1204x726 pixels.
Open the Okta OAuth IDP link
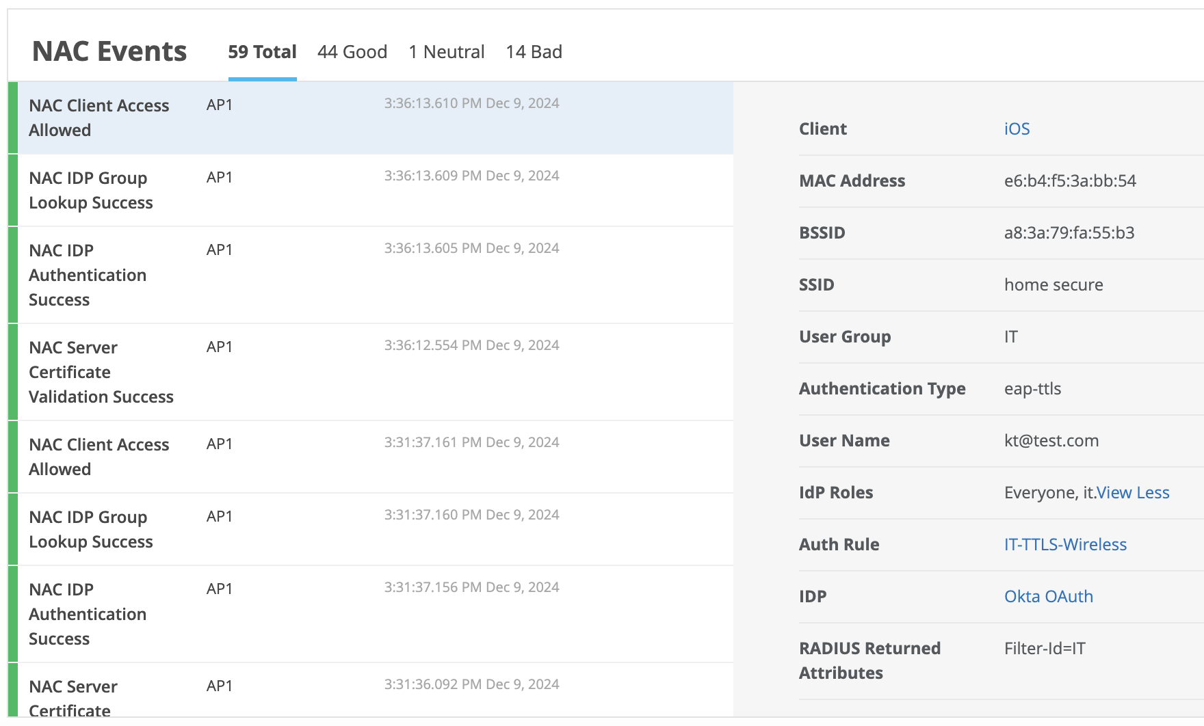pos(1048,597)
